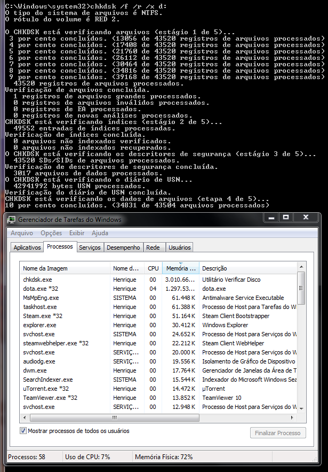Click Uso de CPU: 7% status entry
The image size is (328, 472).
coord(87,457)
